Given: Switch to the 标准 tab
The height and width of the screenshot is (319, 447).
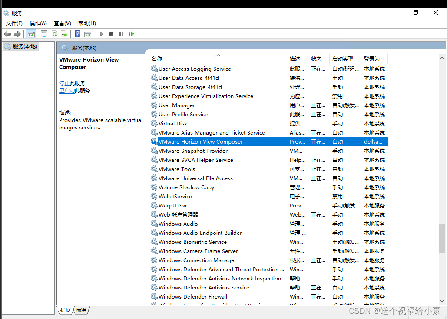Looking at the screenshot, I should 82,310.
